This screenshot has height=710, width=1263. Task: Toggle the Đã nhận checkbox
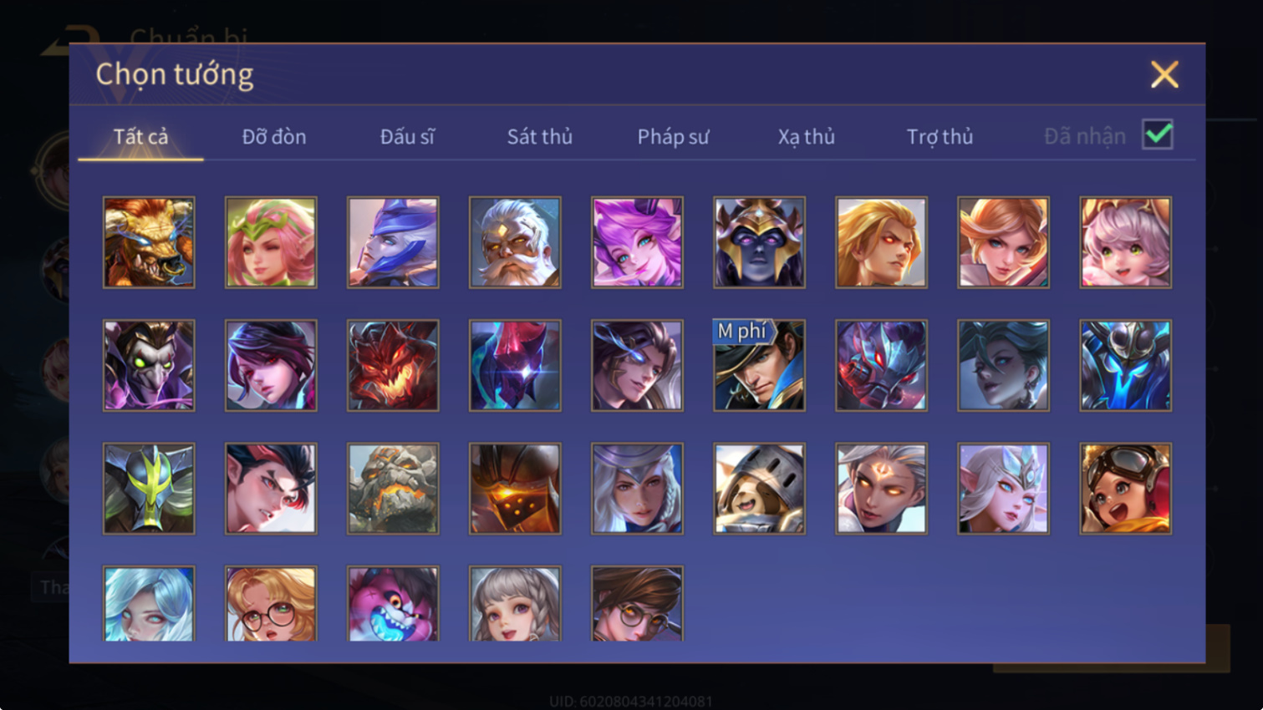point(1158,134)
